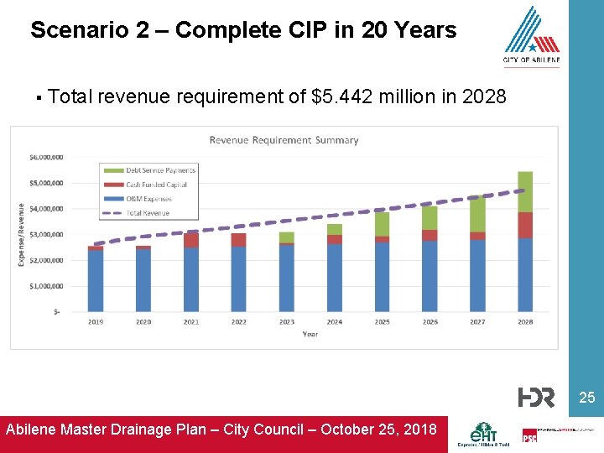Click the 2025 x-axis label

(x=383, y=321)
